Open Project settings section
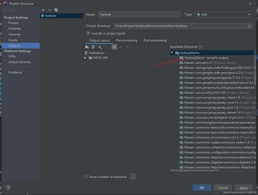 click(x=13, y=23)
